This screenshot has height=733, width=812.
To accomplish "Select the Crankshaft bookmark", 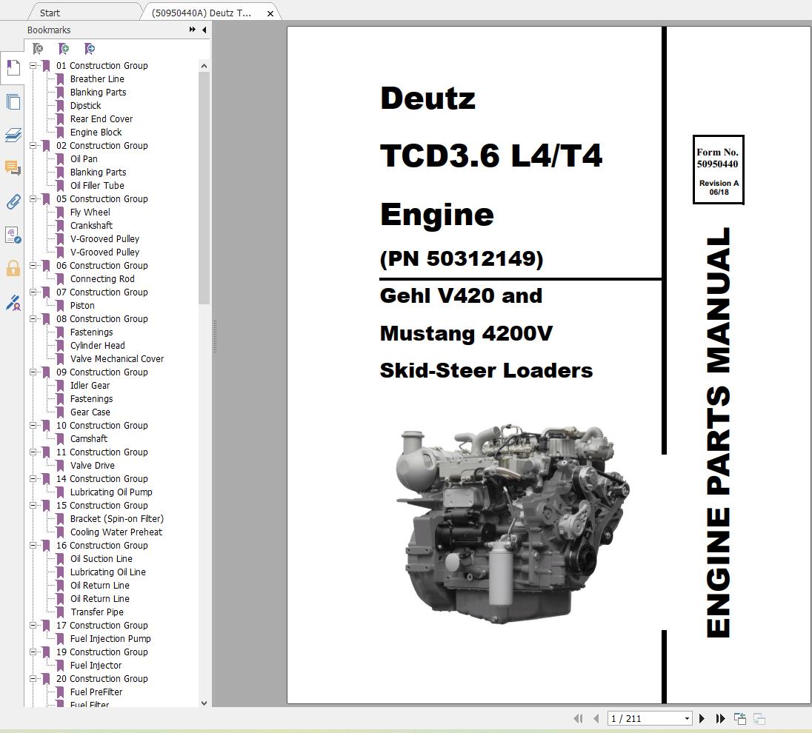I will pos(91,226).
